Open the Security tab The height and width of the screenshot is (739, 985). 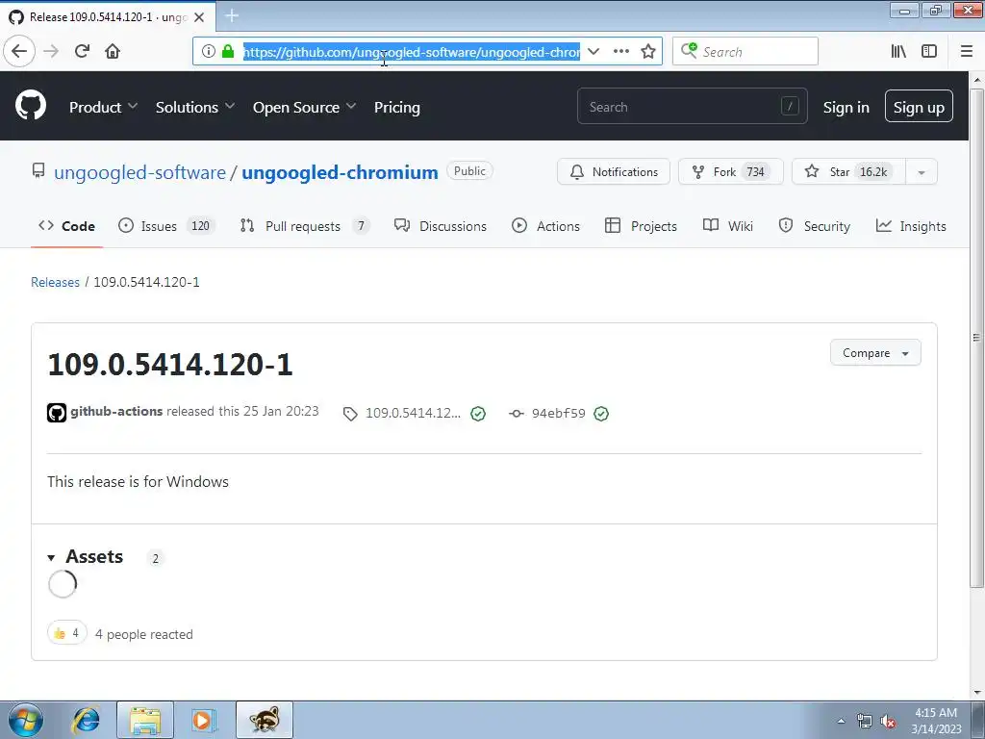[x=814, y=226]
